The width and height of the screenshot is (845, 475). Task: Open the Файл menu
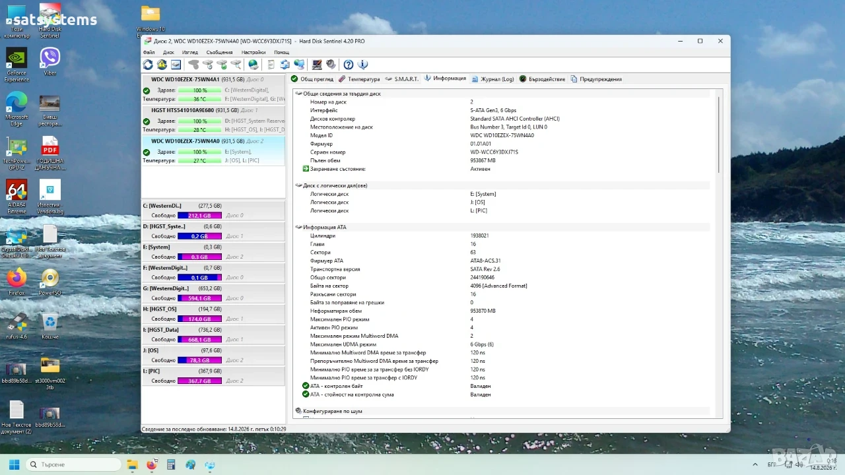coord(149,52)
